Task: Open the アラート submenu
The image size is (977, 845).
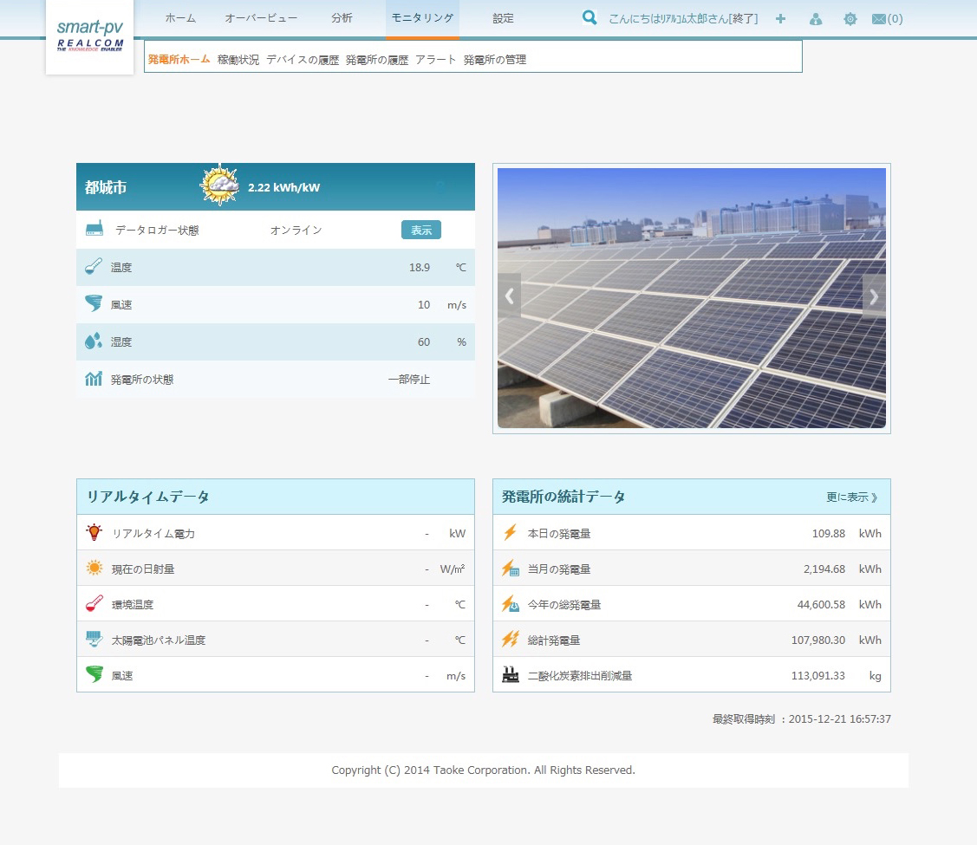Action: 435,59
